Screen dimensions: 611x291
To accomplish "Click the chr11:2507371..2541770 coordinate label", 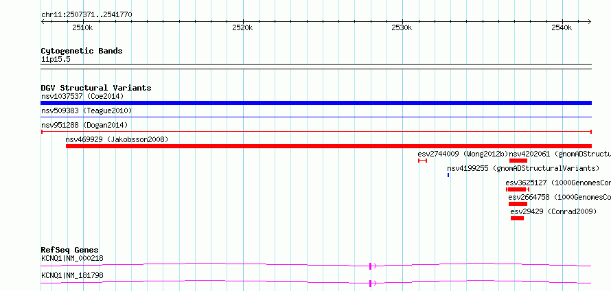I will pos(87,15).
